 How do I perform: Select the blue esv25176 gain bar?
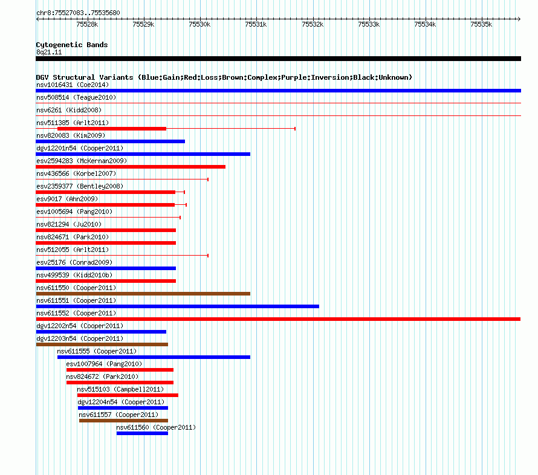tap(106, 268)
